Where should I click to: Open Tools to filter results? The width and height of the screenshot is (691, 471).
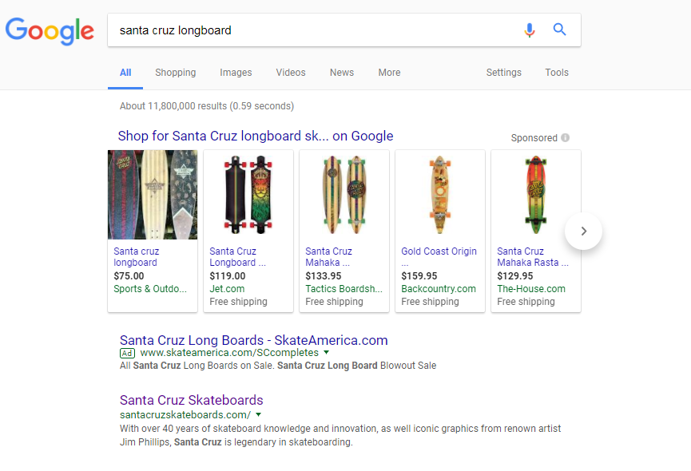(557, 73)
